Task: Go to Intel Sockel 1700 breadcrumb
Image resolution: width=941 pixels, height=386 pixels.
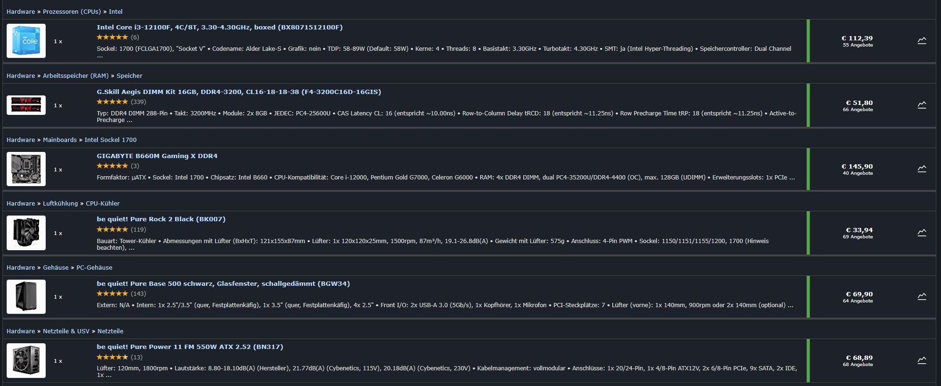Action: 110,140
